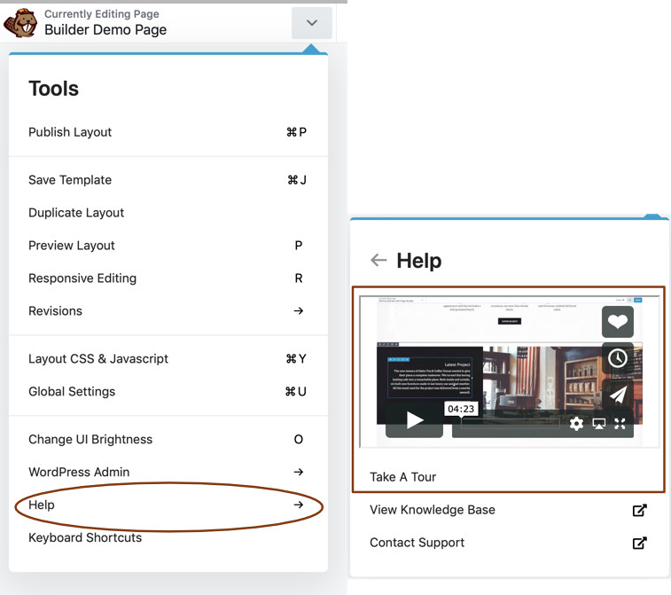Enter fullscreen on the tour video
The width and height of the screenshot is (671, 595).
tap(620, 424)
